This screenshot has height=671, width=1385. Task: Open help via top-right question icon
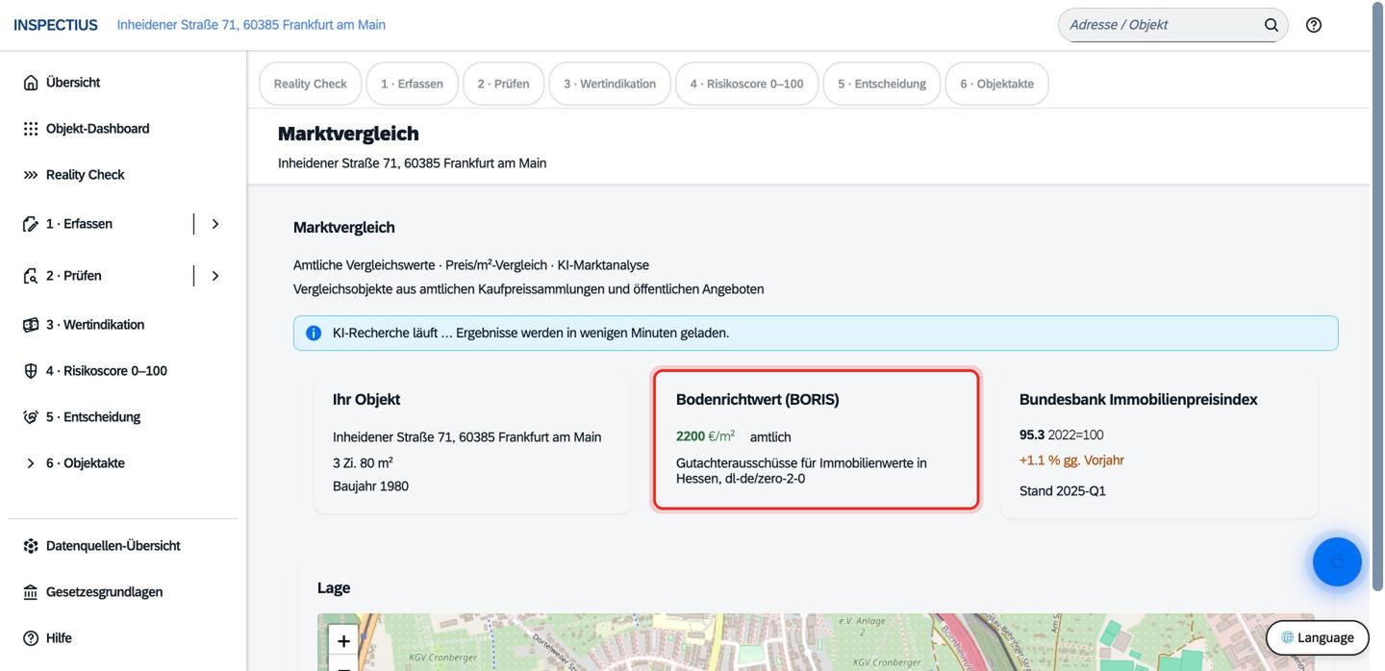pyautogui.click(x=1314, y=25)
